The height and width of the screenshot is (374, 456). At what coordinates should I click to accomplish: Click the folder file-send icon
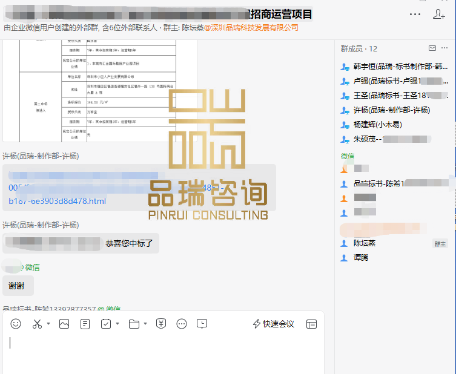click(134, 324)
